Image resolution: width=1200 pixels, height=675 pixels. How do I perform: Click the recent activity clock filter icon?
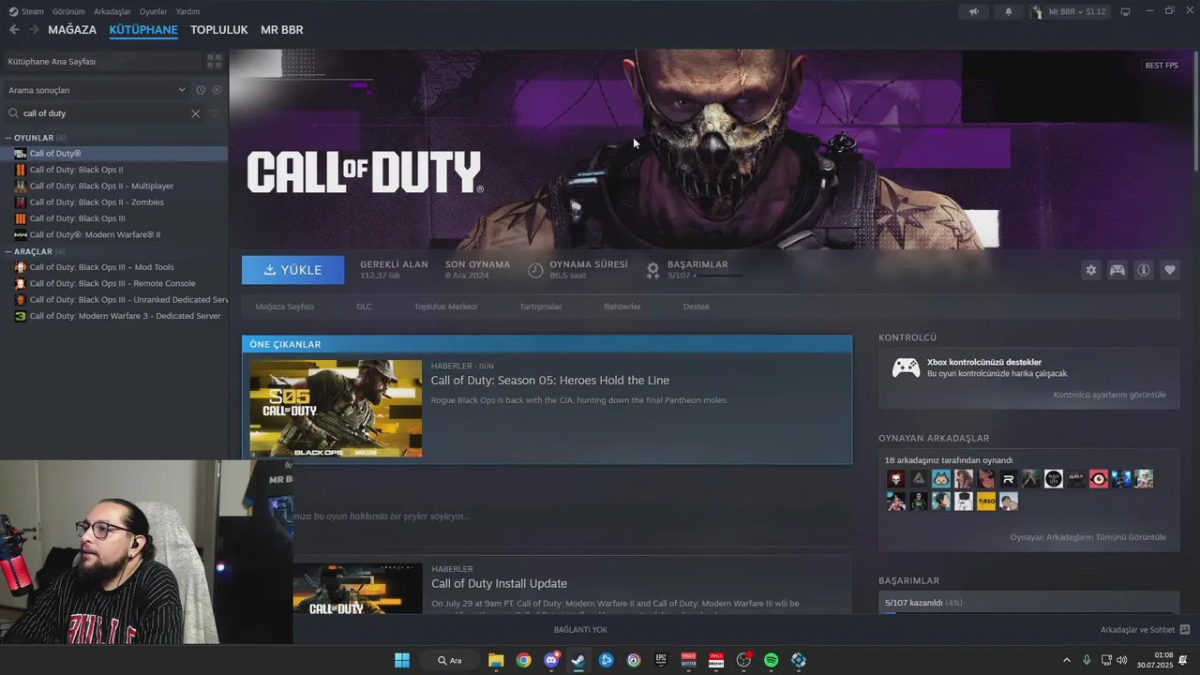coord(201,90)
